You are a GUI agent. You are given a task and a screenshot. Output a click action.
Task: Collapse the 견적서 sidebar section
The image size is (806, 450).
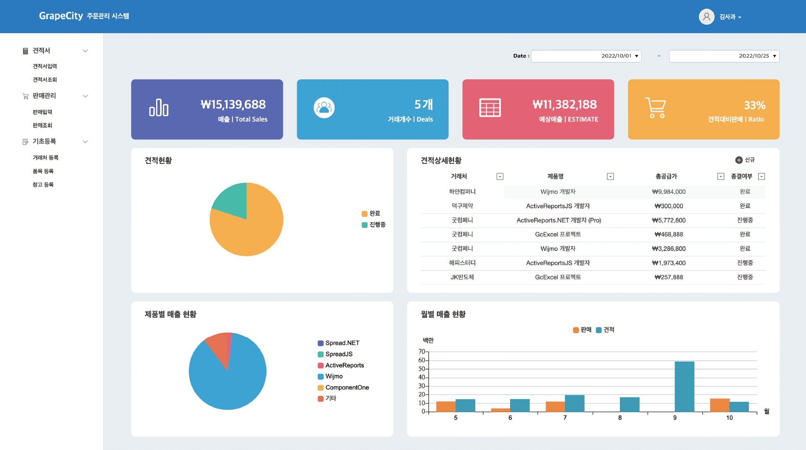(x=85, y=51)
